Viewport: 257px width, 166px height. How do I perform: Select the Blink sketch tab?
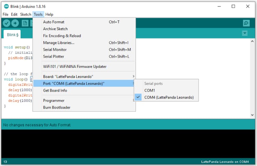coord(12,34)
